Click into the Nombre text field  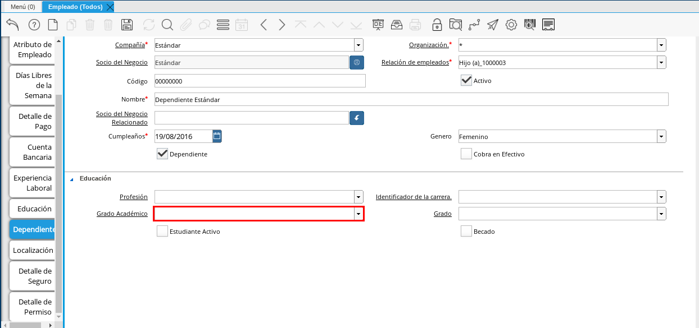pyautogui.click(x=411, y=99)
